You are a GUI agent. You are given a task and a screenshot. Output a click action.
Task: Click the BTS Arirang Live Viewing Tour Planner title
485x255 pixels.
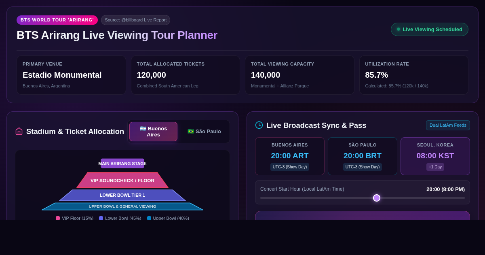[x=117, y=35]
